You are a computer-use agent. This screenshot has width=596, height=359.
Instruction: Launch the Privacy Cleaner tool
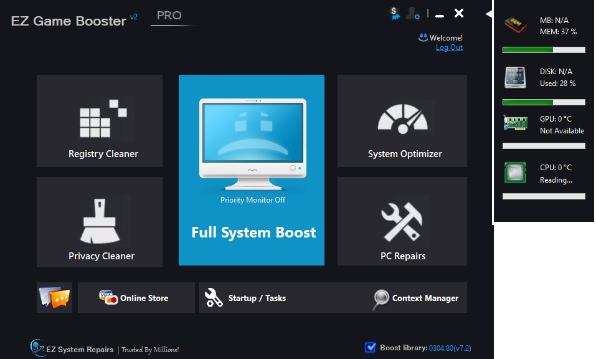pos(100,222)
